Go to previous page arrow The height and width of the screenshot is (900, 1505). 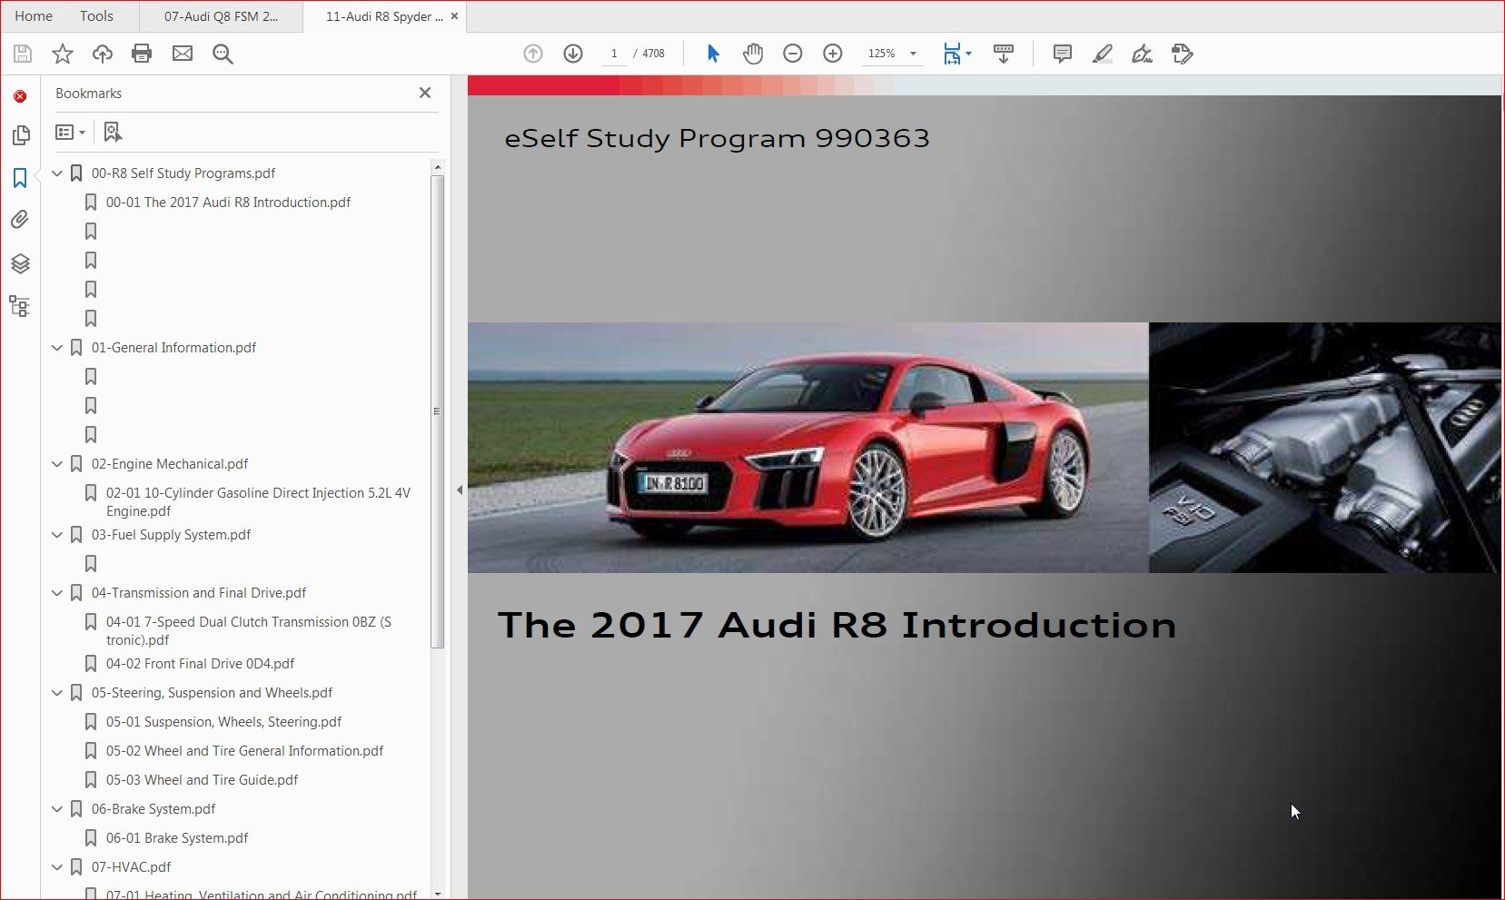(533, 54)
